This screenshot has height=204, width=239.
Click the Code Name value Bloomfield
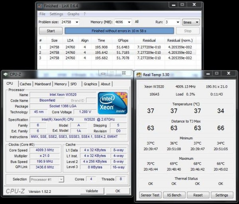click(x=47, y=100)
